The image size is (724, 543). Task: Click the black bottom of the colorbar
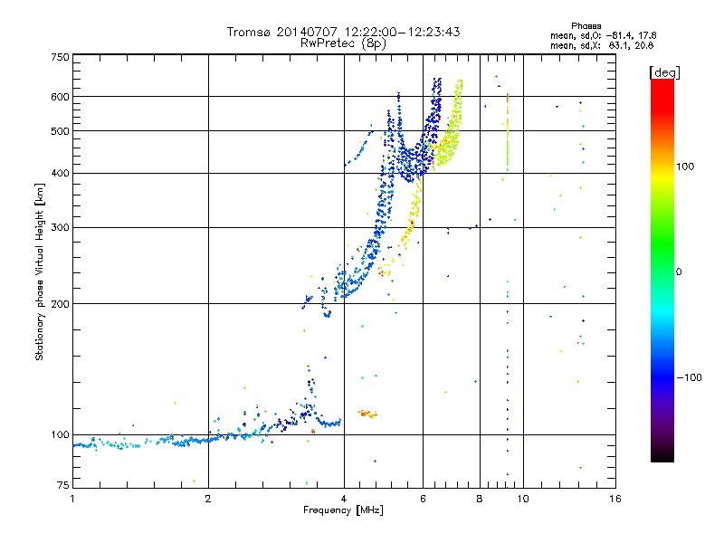click(662, 455)
